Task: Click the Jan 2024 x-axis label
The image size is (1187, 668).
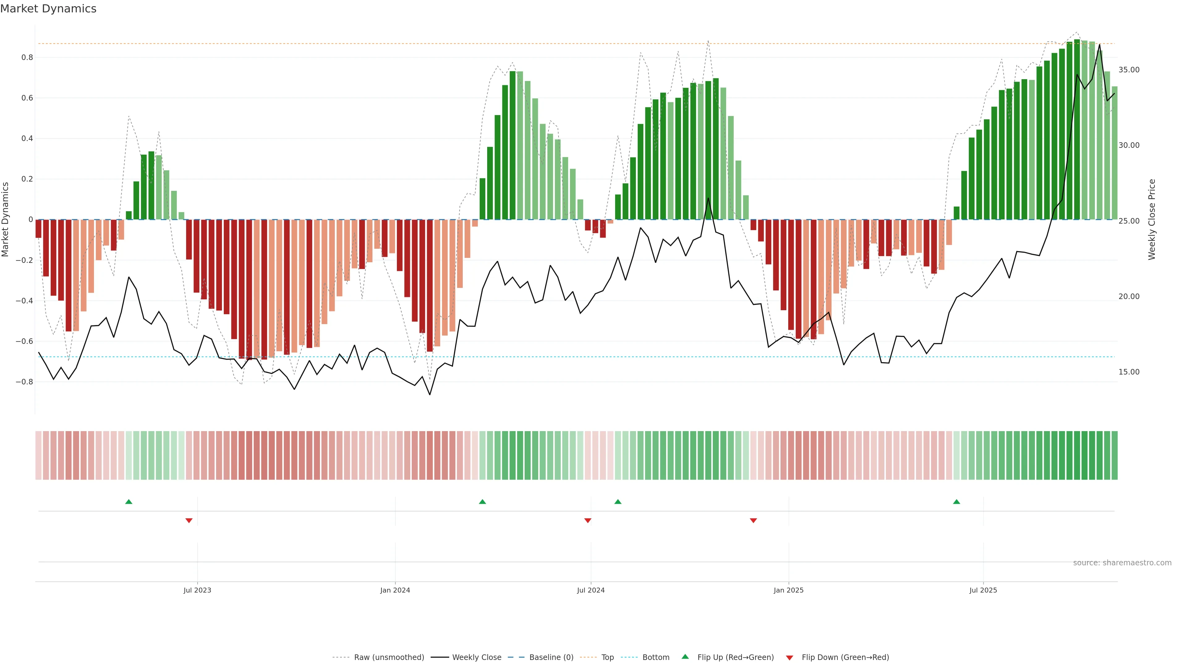Action: (395, 590)
